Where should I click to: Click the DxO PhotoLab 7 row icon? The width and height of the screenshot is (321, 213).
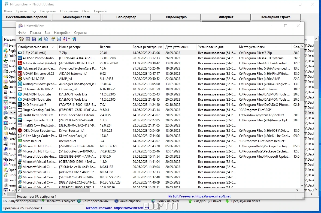click(x=20, y=104)
